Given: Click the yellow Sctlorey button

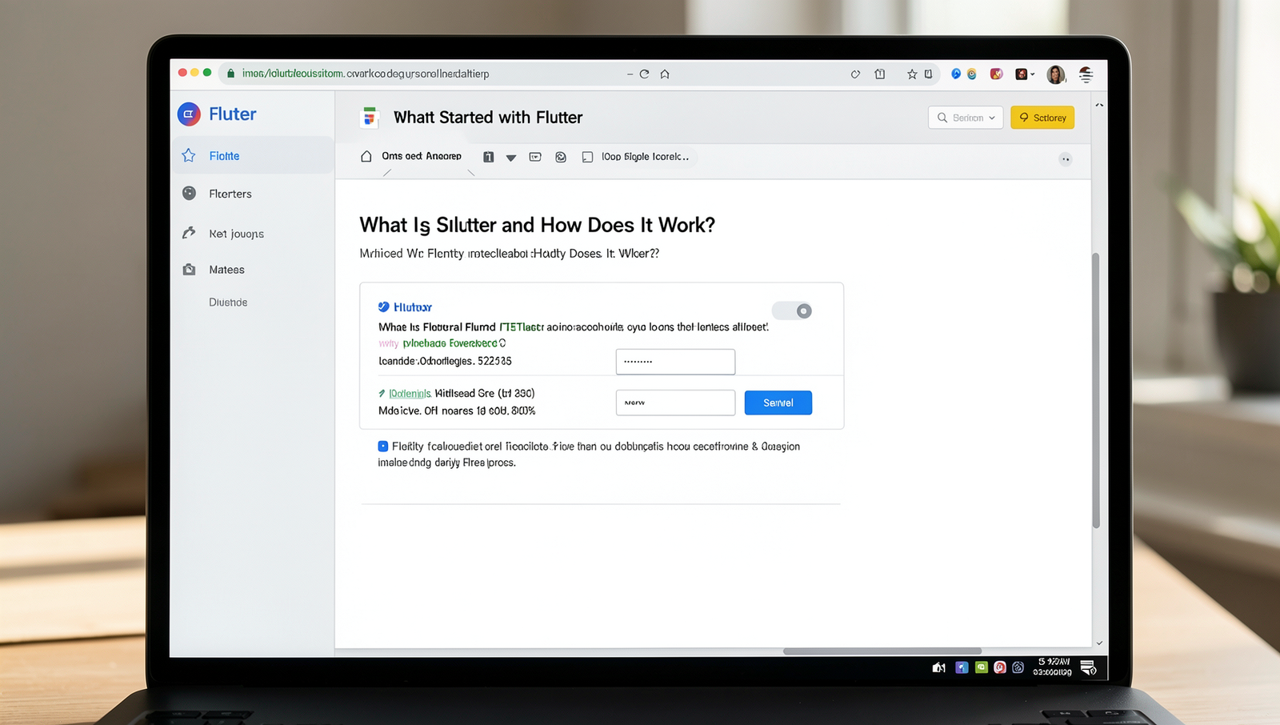Looking at the screenshot, I should click(1042, 118).
